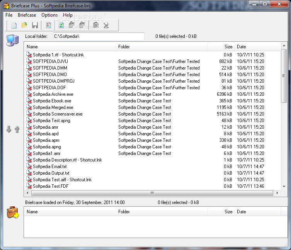The width and height of the screenshot is (291, 250).
Task: Select the Softpedia.apm file row
Action: 152,140
